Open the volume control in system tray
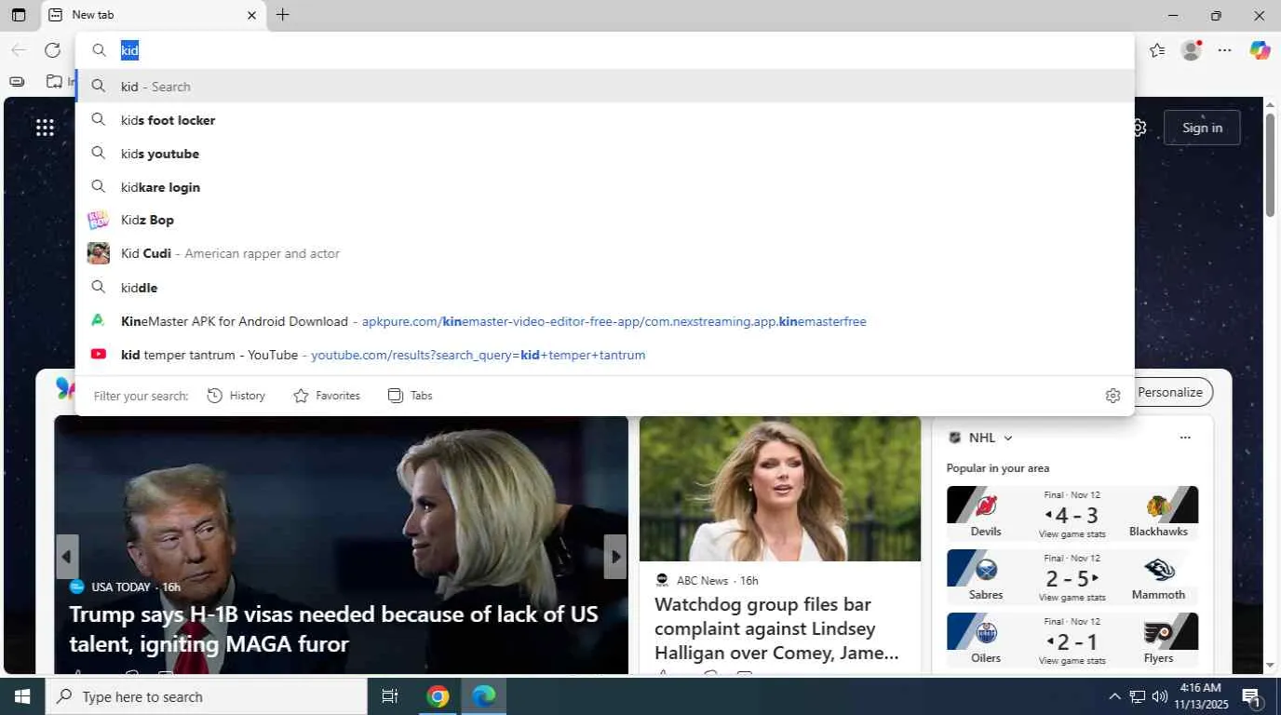The height and width of the screenshot is (715, 1281). (1160, 696)
